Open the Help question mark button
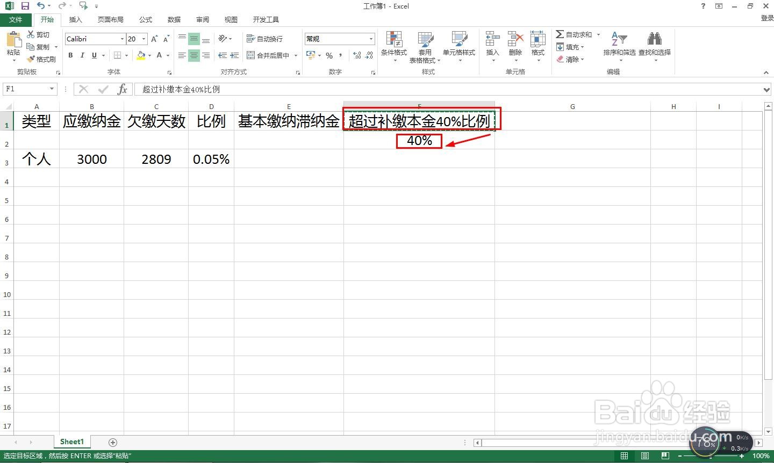This screenshot has width=774, height=463. click(703, 6)
